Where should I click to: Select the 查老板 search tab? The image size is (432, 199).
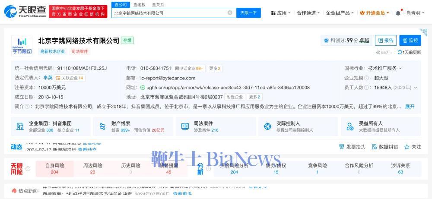(140, 5)
